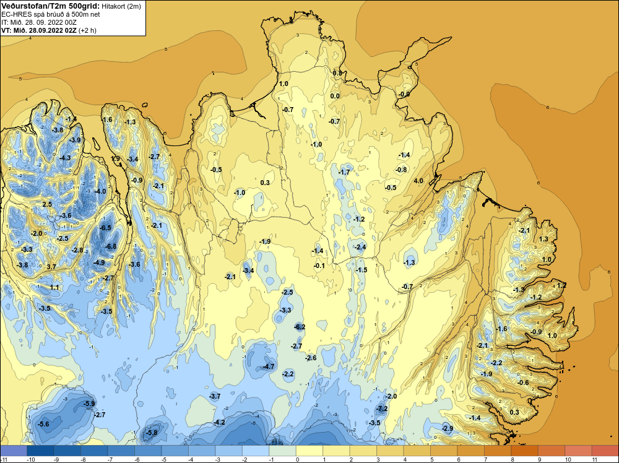This screenshot has width=619, height=463.
Task: Pick legend swatch between -4 and -3
Action: point(201,451)
